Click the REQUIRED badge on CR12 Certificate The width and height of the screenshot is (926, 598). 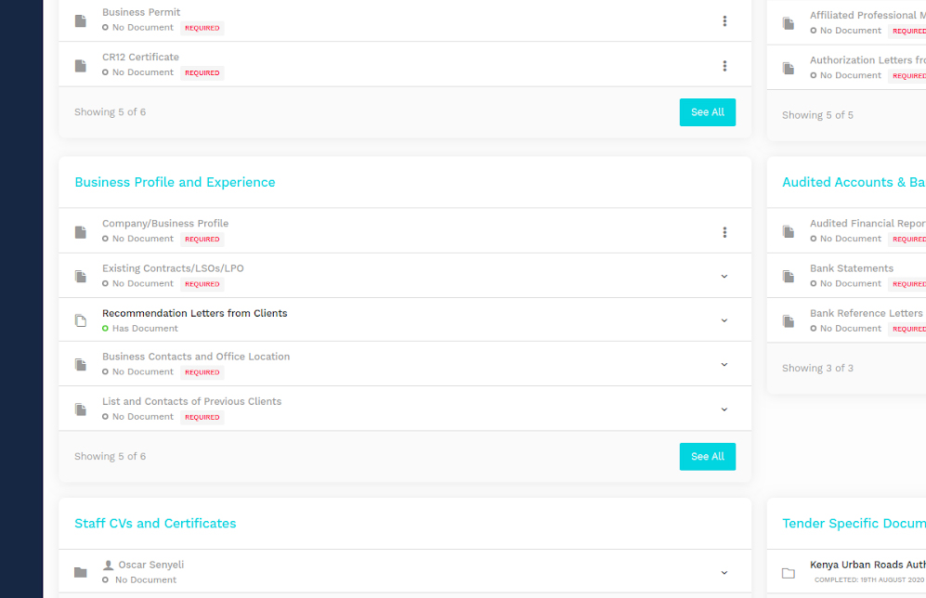point(202,73)
